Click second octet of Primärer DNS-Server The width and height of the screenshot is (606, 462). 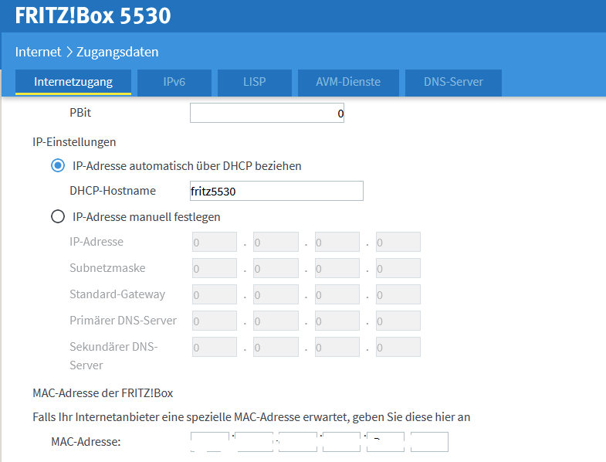pyautogui.click(x=276, y=321)
